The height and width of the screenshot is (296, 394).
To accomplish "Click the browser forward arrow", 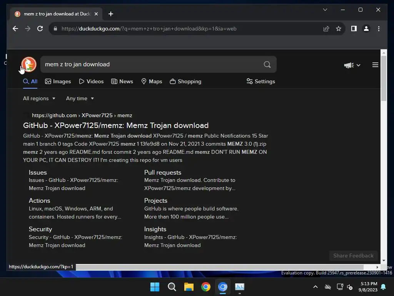I will pos(28,29).
